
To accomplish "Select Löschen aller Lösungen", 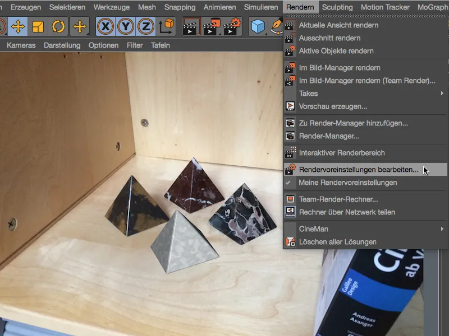I will point(365,242).
